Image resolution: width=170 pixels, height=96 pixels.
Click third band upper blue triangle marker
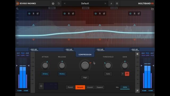point(100,25)
